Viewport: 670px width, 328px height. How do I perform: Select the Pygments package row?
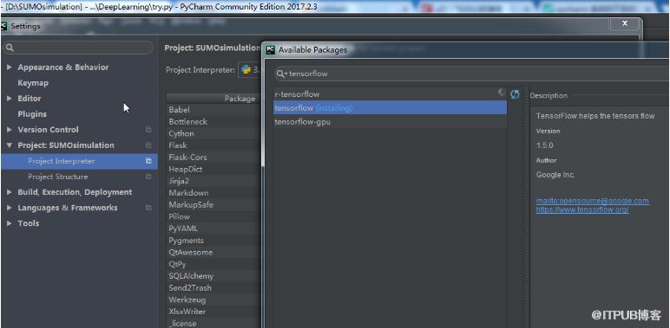pos(213,241)
